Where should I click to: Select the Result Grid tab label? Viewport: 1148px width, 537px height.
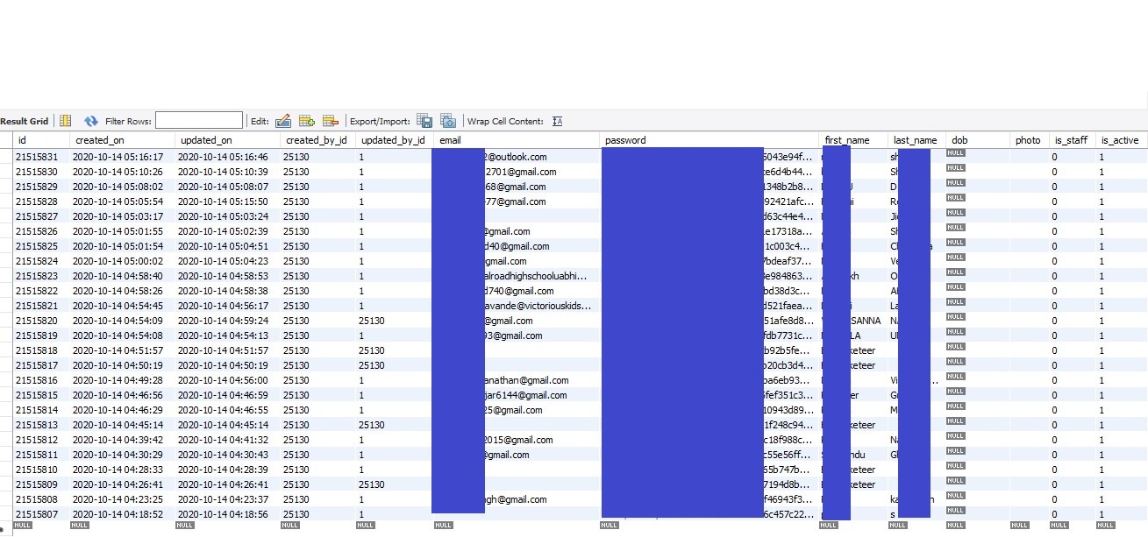24,121
